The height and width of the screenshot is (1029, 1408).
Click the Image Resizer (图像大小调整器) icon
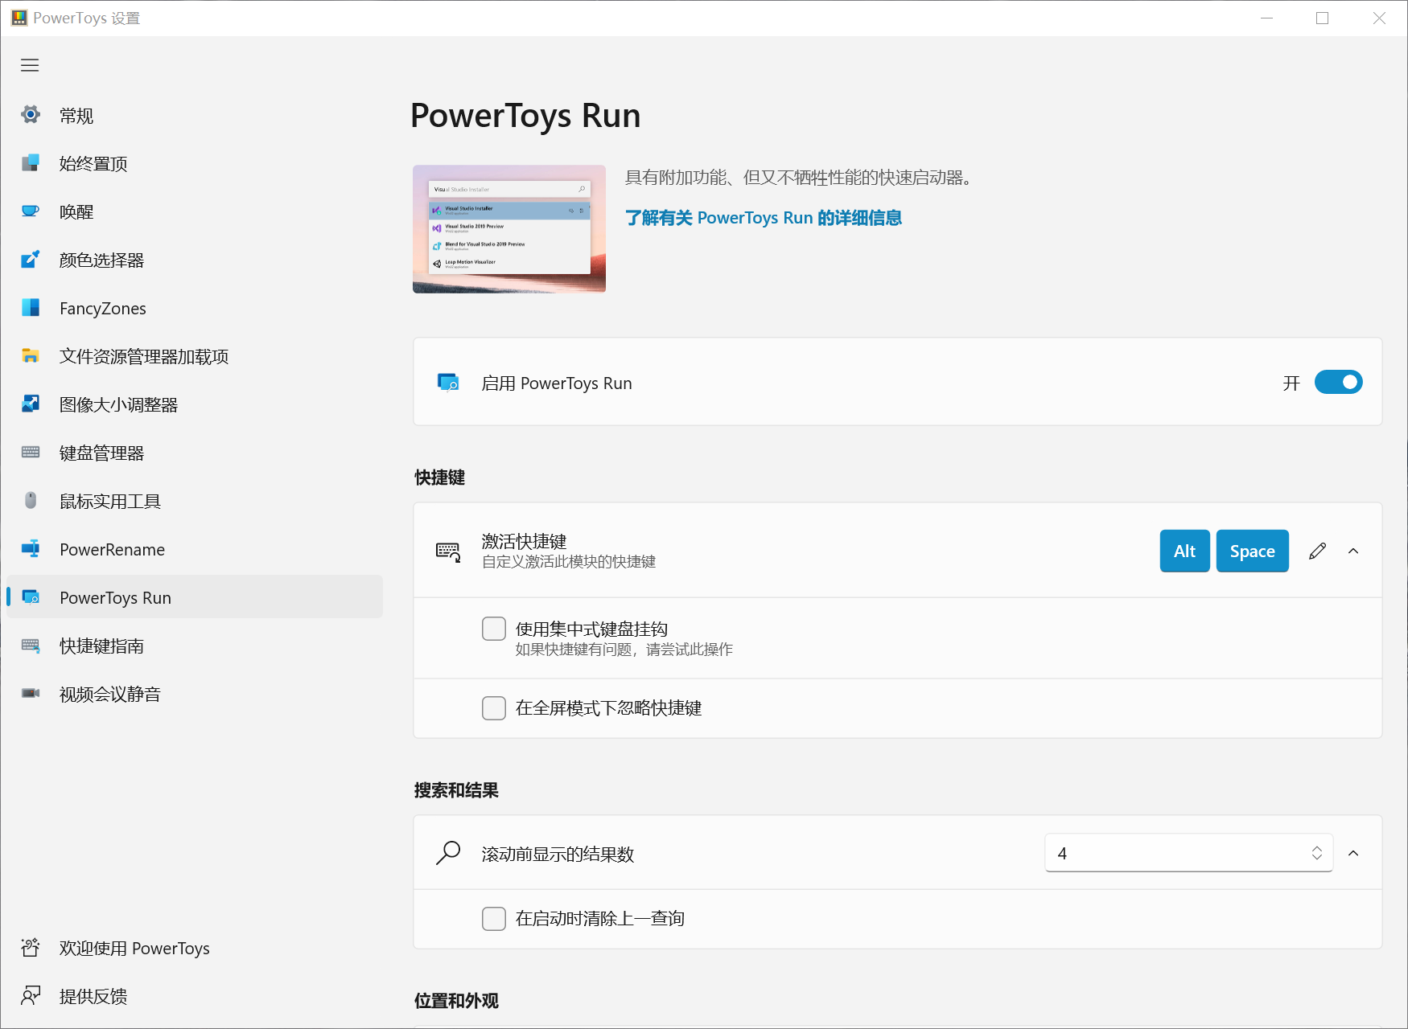click(x=31, y=404)
